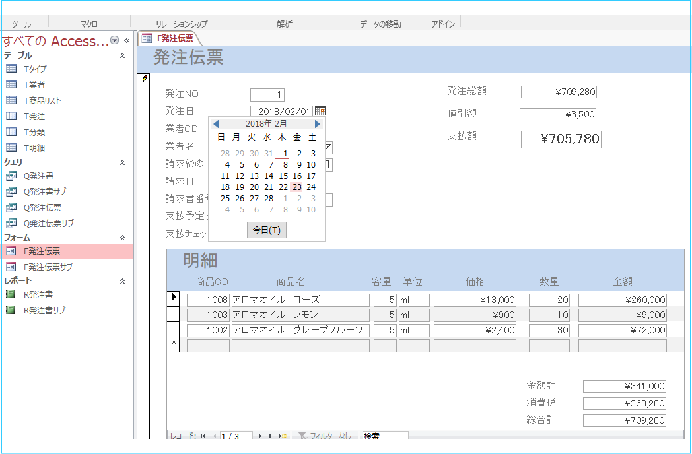Advance calendar to next month
The width and height of the screenshot is (692, 454).
(x=318, y=124)
